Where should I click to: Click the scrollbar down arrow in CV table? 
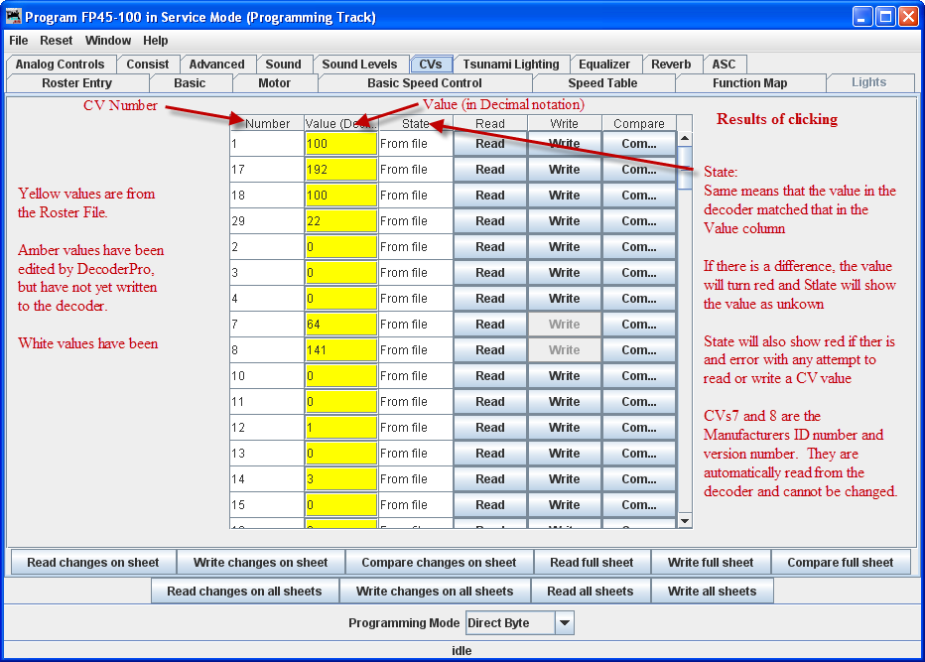click(684, 521)
